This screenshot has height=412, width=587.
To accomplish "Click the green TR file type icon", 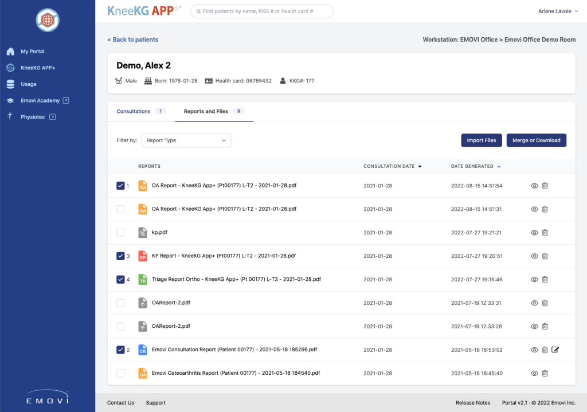I will [x=143, y=280].
